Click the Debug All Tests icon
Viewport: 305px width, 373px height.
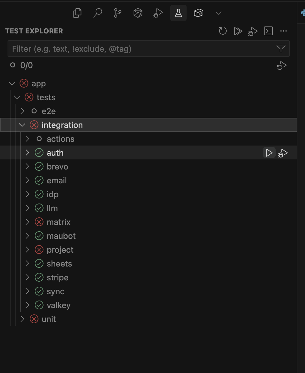253,31
